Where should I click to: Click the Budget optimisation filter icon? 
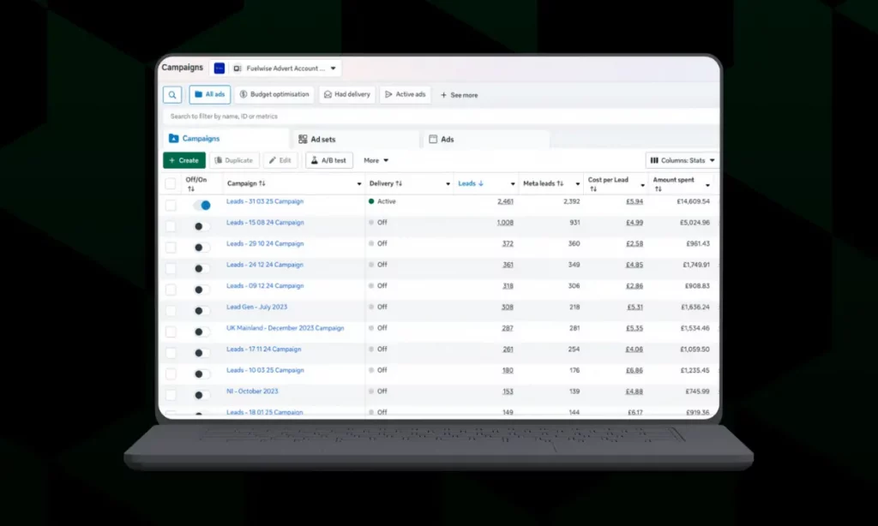[x=244, y=94]
